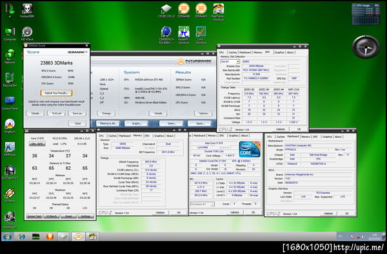Open the Graphics tab in the CPU-Z SPD window

tap(279, 53)
